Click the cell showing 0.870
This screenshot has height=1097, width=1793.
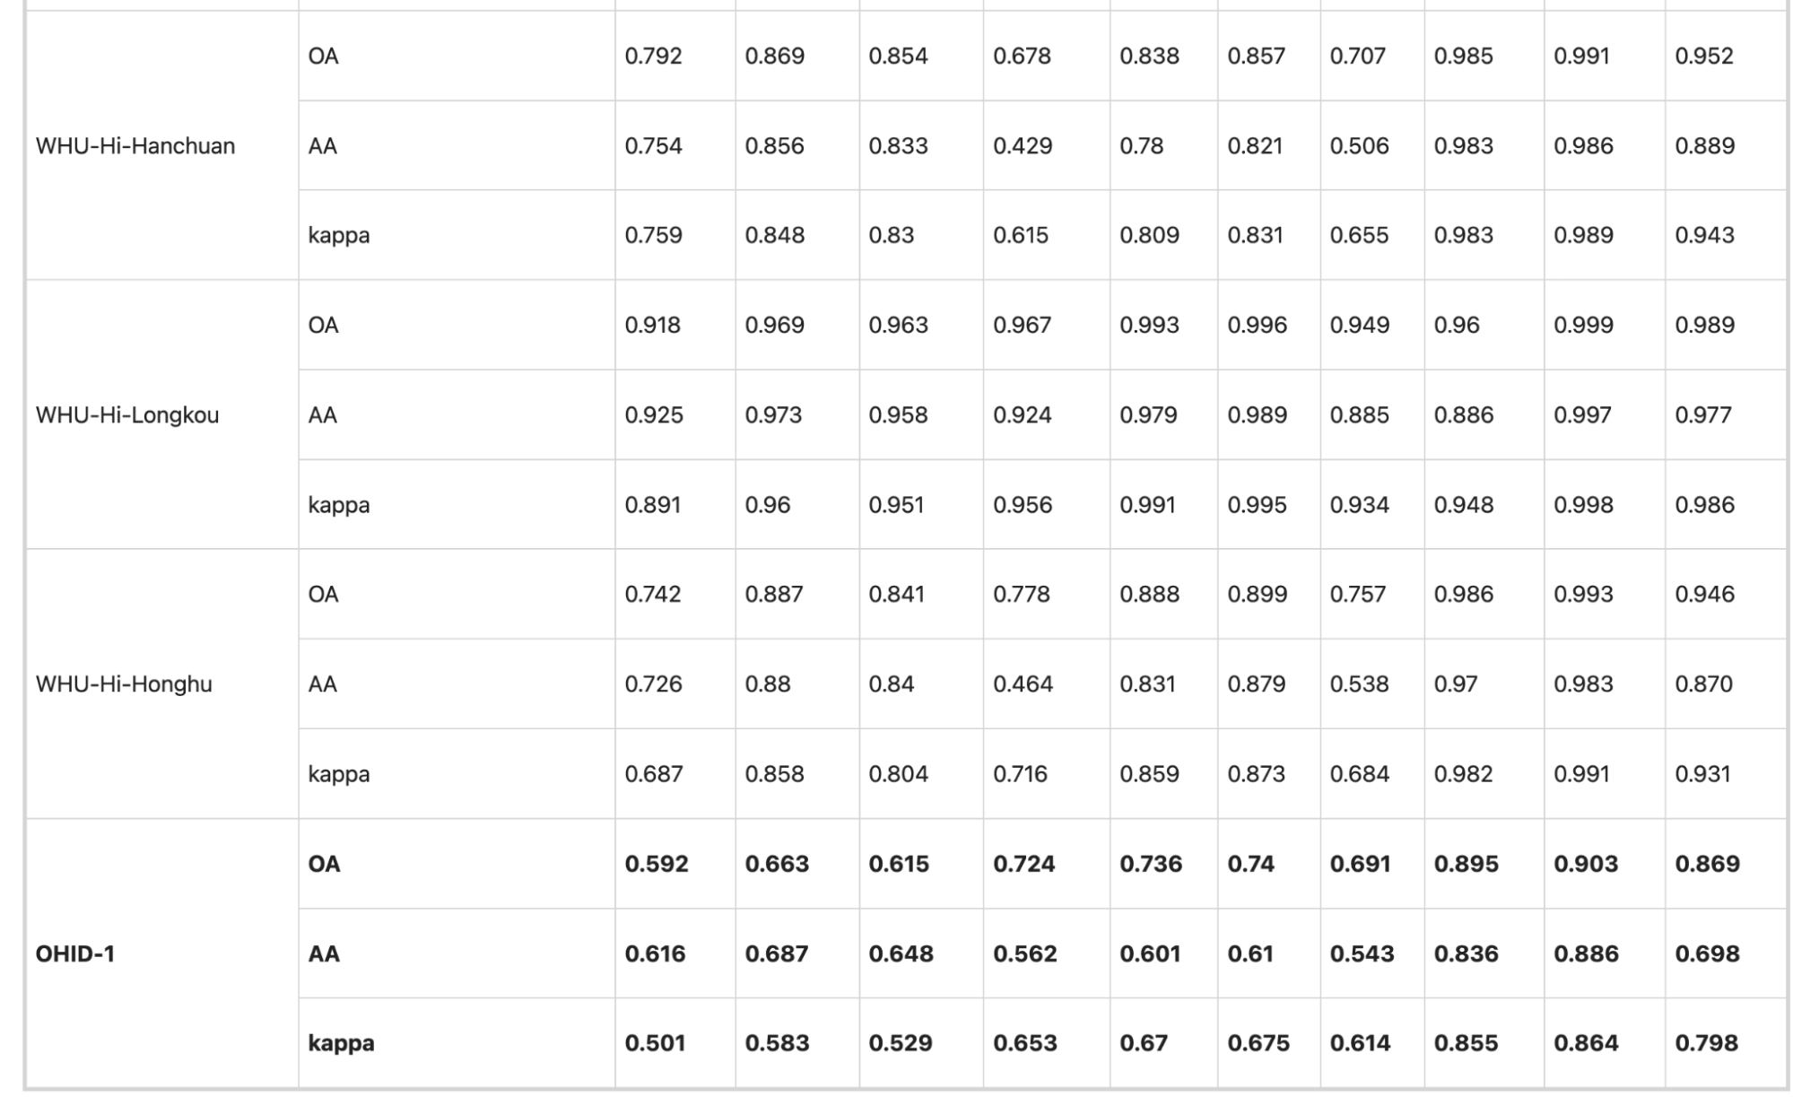pyautogui.click(x=1725, y=683)
